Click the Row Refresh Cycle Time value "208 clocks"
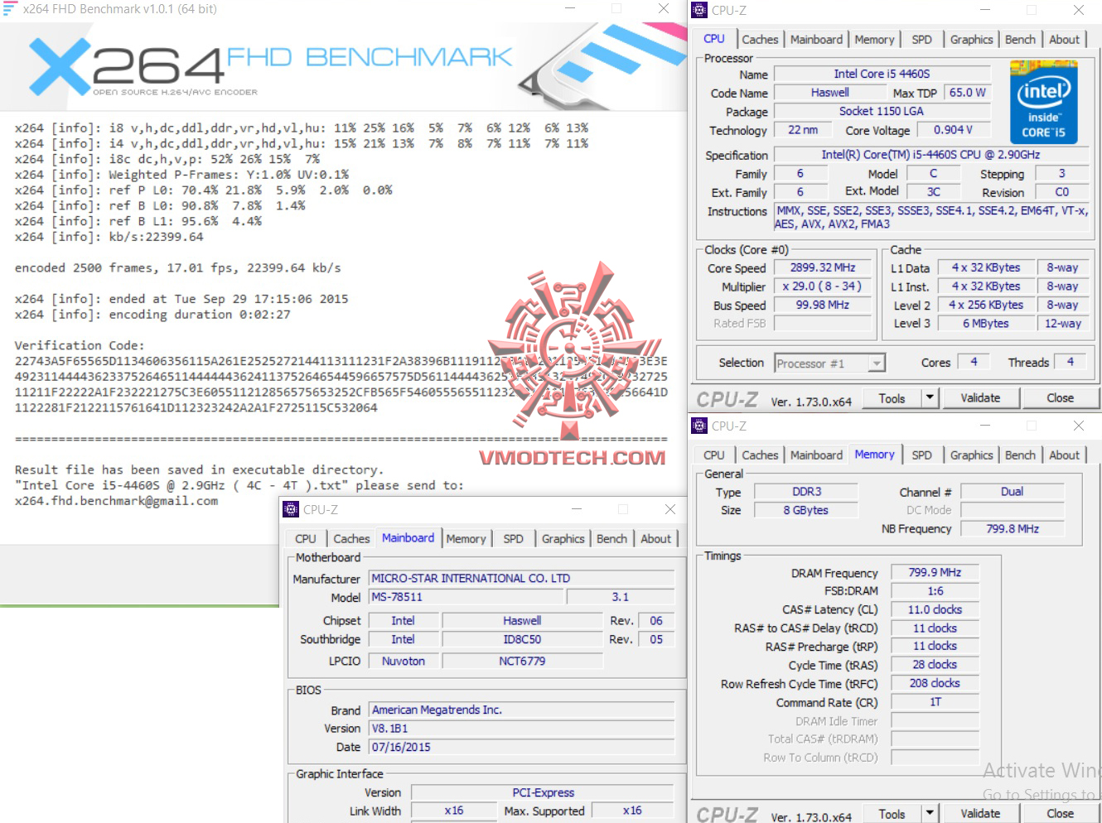Screen dimensions: 1102x823 (935, 684)
